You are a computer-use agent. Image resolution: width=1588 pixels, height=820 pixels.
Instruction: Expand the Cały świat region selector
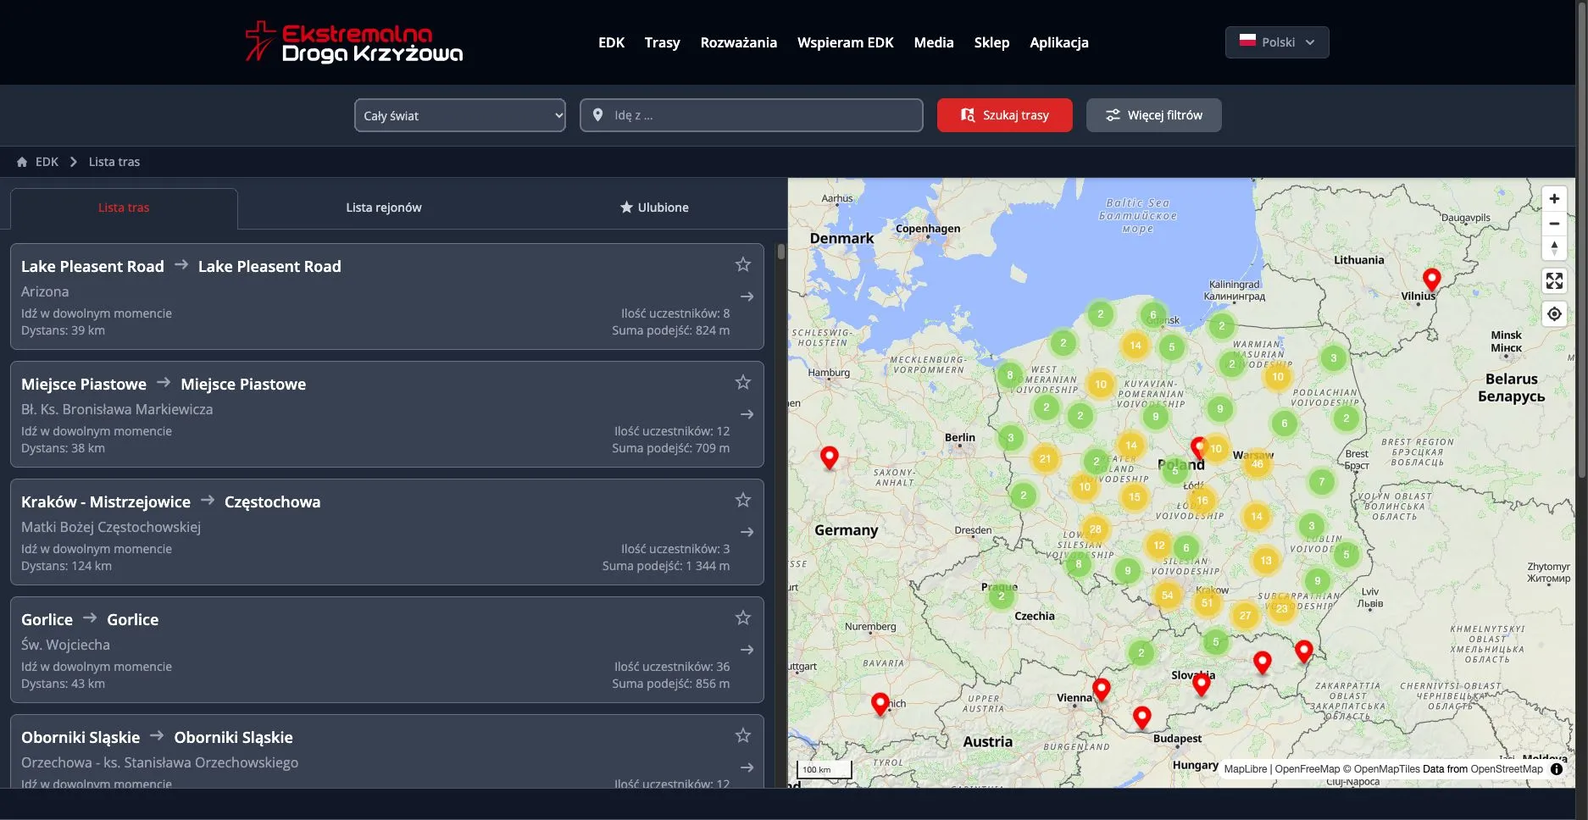(x=460, y=115)
